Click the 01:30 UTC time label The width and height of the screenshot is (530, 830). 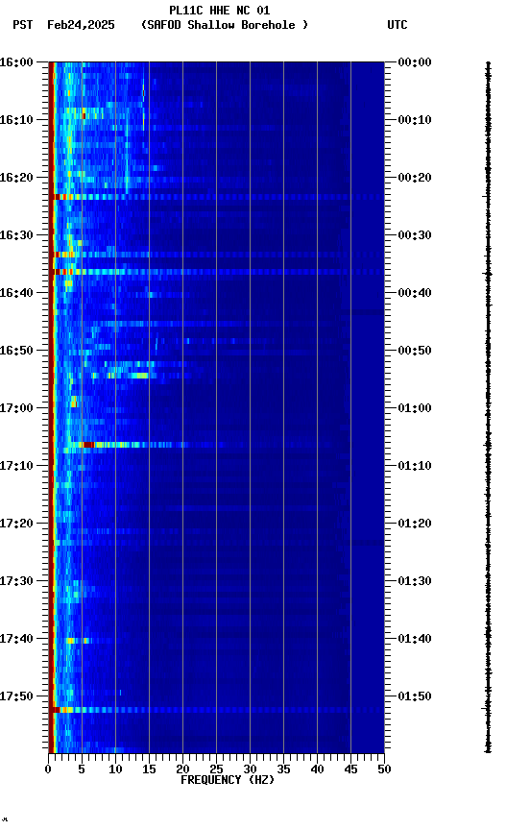click(415, 582)
